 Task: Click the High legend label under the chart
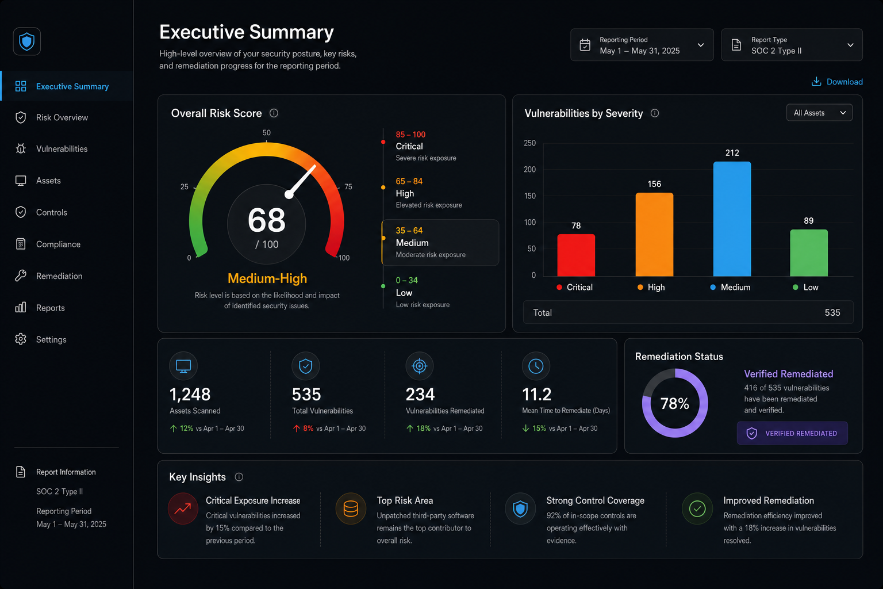point(651,287)
